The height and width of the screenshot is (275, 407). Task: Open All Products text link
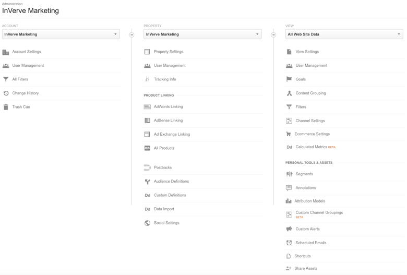click(x=164, y=148)
